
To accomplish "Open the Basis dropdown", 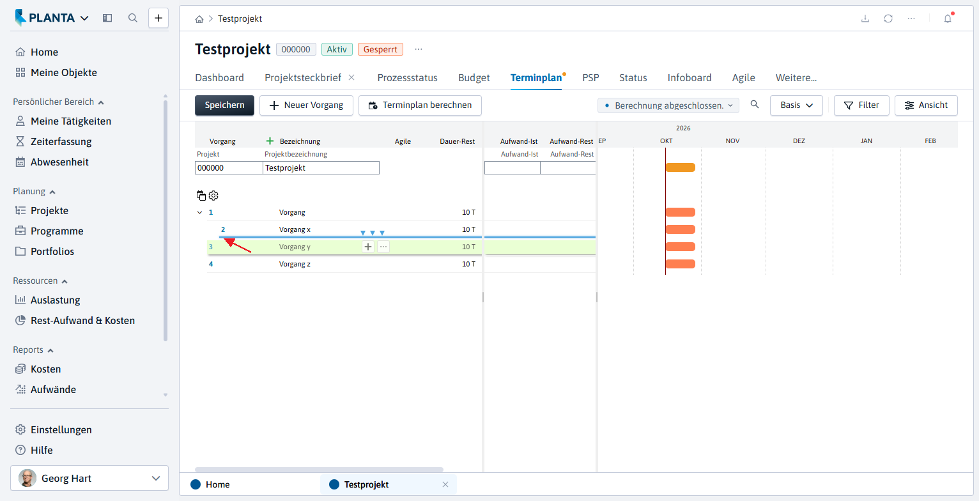I will (796, 105).
